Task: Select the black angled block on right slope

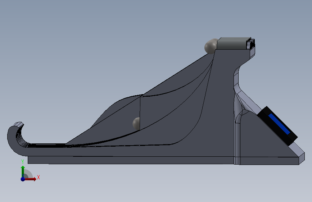Action: 277,125
